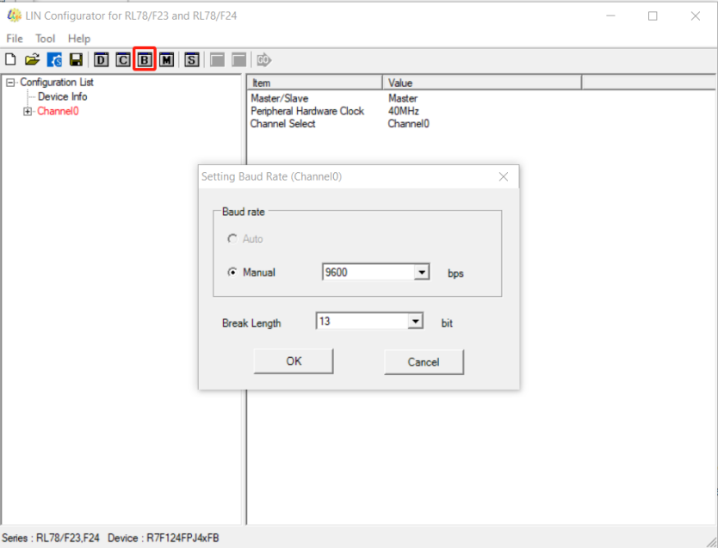Click the Open folder icon
718x548 pixels.
tap(32, 60)
